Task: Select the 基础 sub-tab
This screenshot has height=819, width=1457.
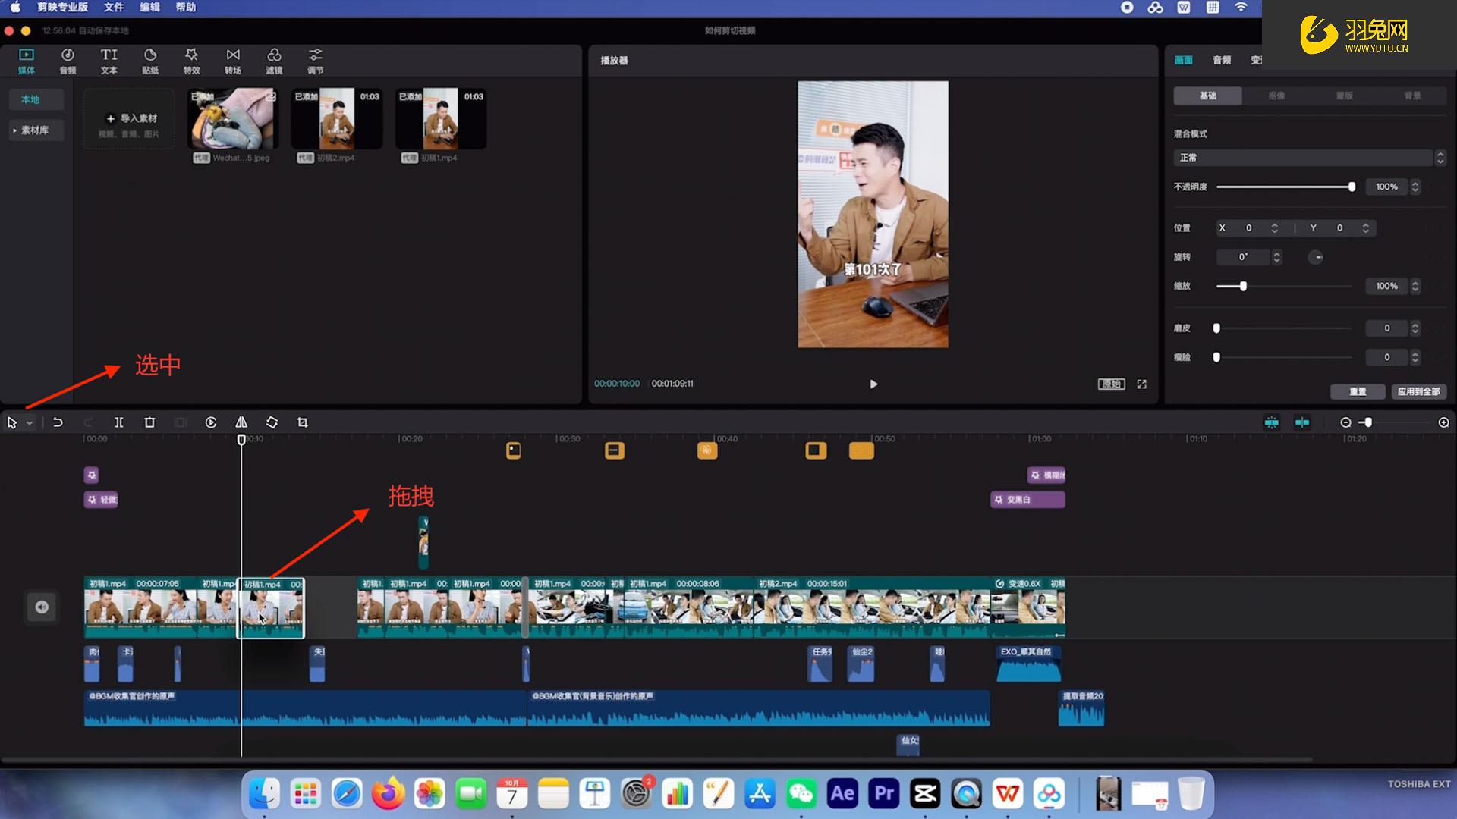Action: point(1208,96)
